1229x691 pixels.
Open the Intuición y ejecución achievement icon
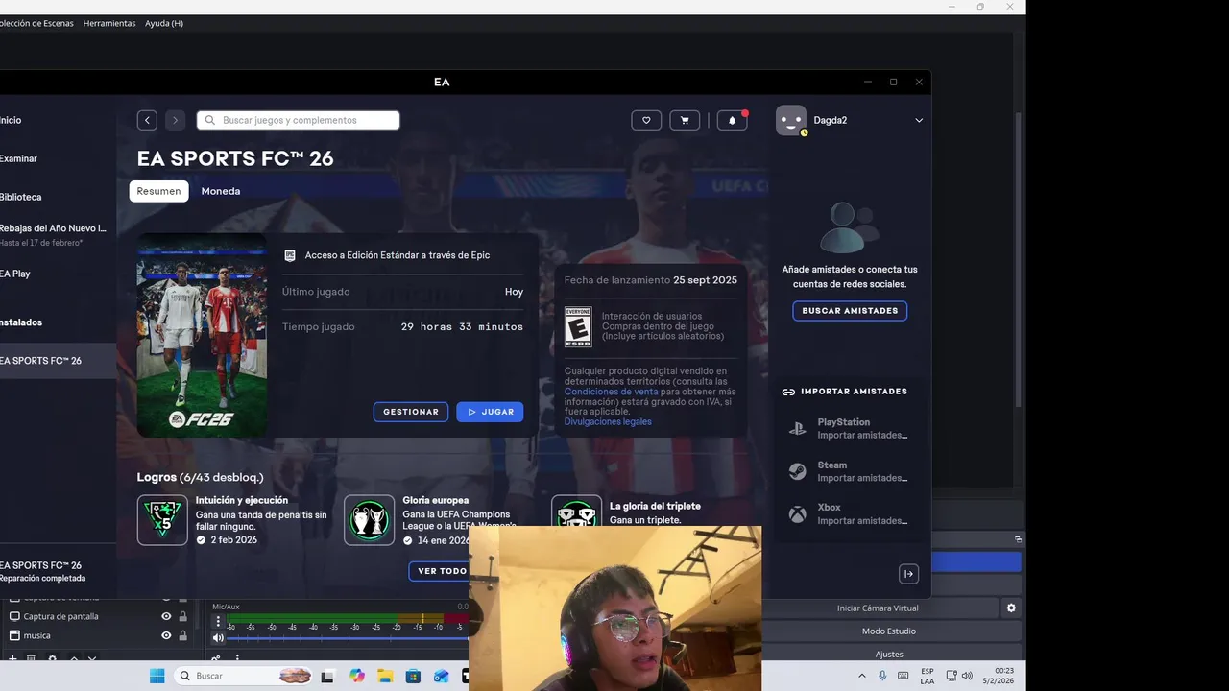tap(162, 520)
